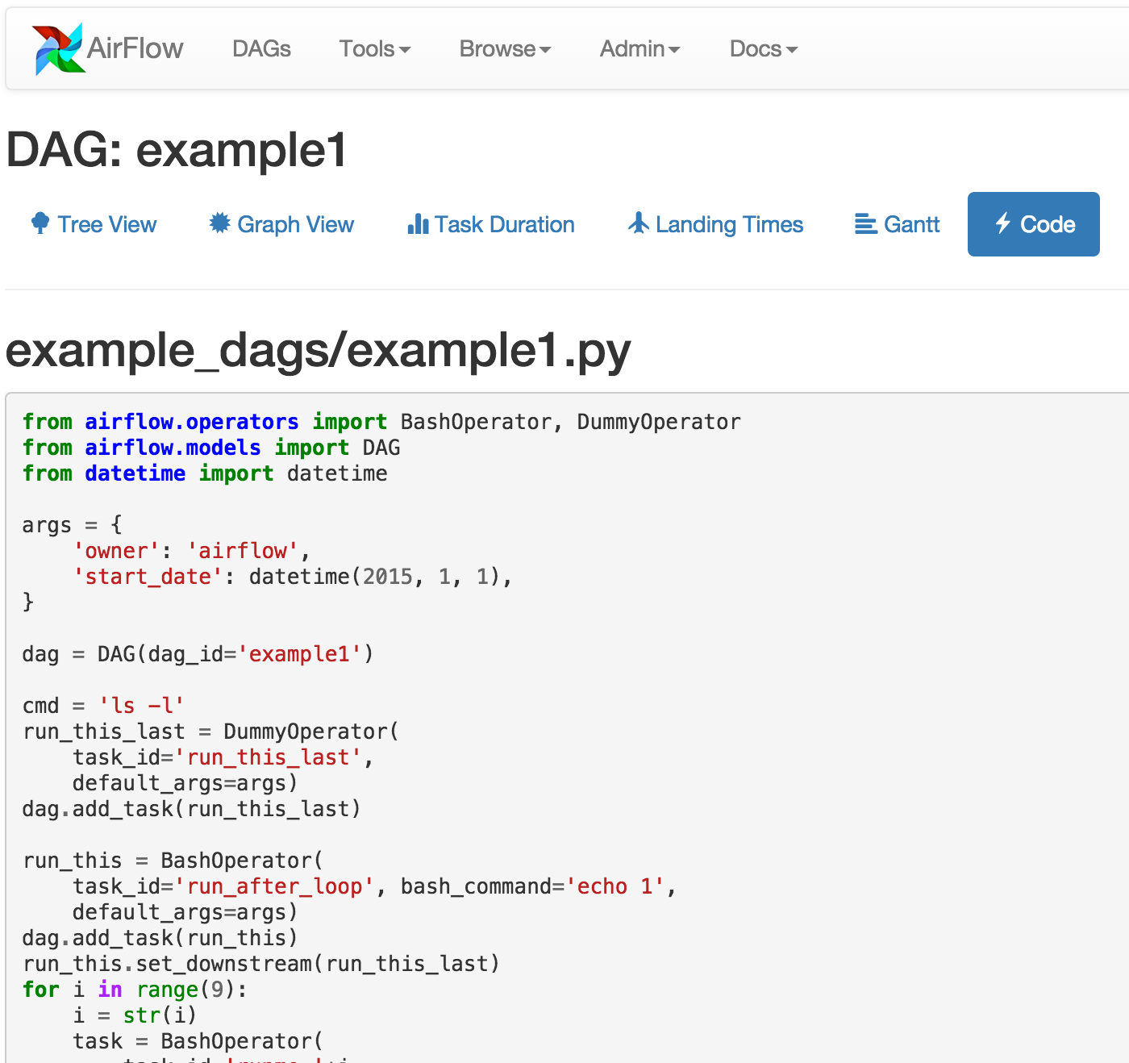Click the Tree View pin icon
This screenshot has height=1063, width=1129.
point(40,223)
